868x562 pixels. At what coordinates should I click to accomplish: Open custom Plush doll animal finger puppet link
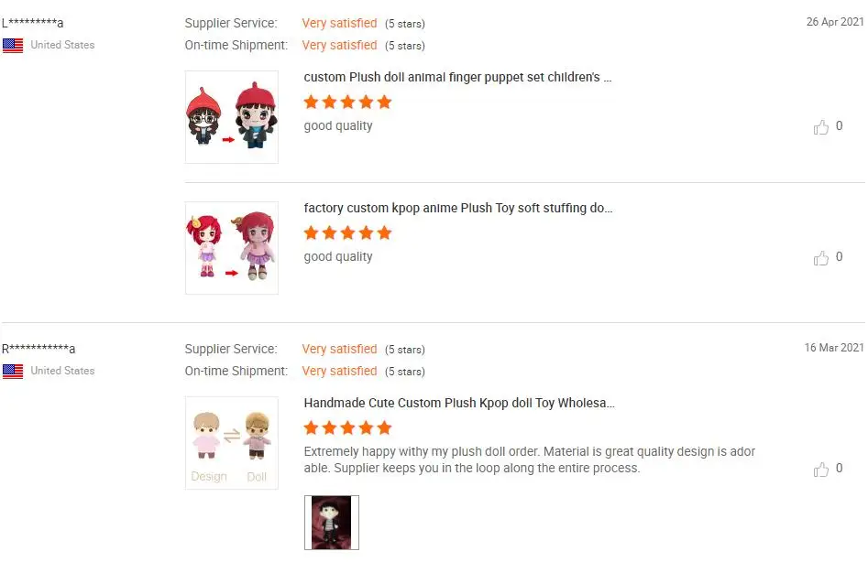(x=457, y=78)
